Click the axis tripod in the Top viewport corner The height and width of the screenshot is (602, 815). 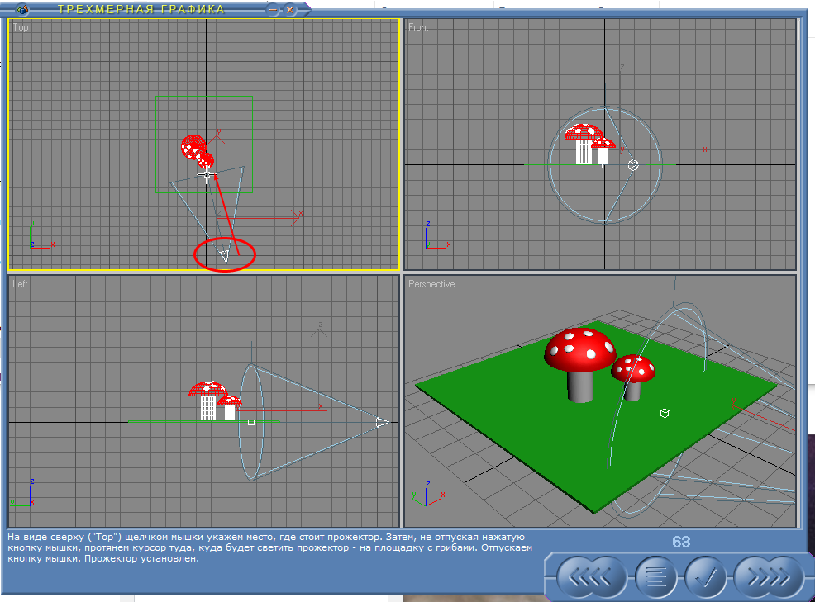[x=41, y=235]
